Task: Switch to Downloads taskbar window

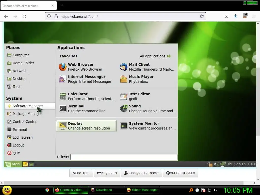Action: (106, 190)
